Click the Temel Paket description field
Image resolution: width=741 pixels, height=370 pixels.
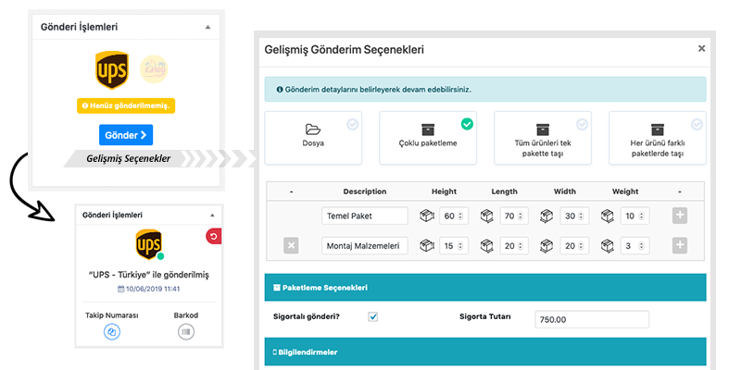[x=365, y=216]
